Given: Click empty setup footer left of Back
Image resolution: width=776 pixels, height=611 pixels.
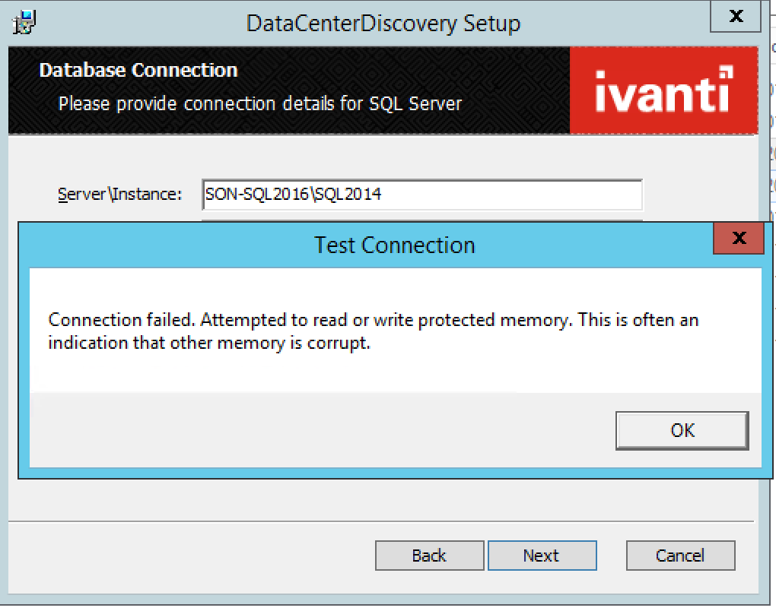Looking at the screenshot, I should pos(190,556).
